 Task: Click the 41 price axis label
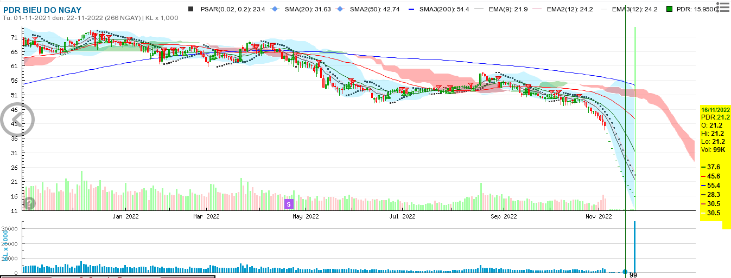15,124
